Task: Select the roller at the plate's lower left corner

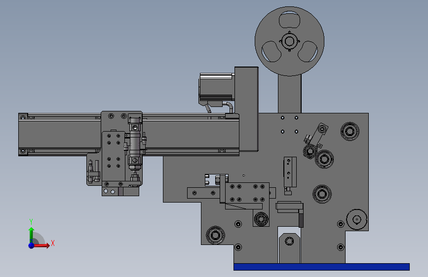Action: pos(215,235)
